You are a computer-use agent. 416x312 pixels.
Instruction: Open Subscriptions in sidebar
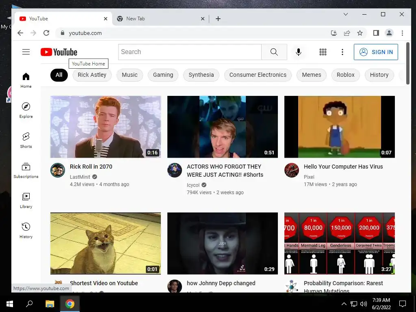click(x=26, y=170)
